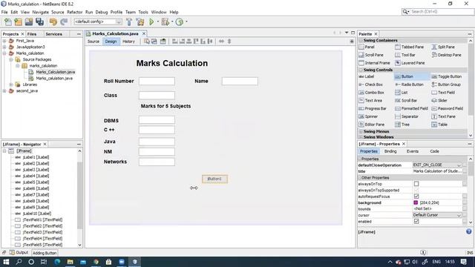The image size is (475, 267).
Task: Click the background color swatch
Action: coord(416,202)
